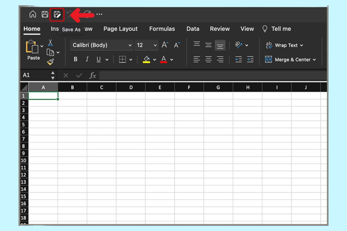Select row 12 header
This screenshot has width=347, height=231.
(x=24, y=175)
